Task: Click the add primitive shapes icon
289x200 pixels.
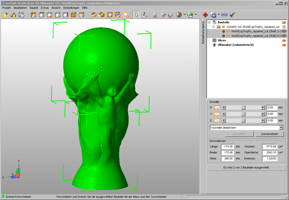Action: 13,15
